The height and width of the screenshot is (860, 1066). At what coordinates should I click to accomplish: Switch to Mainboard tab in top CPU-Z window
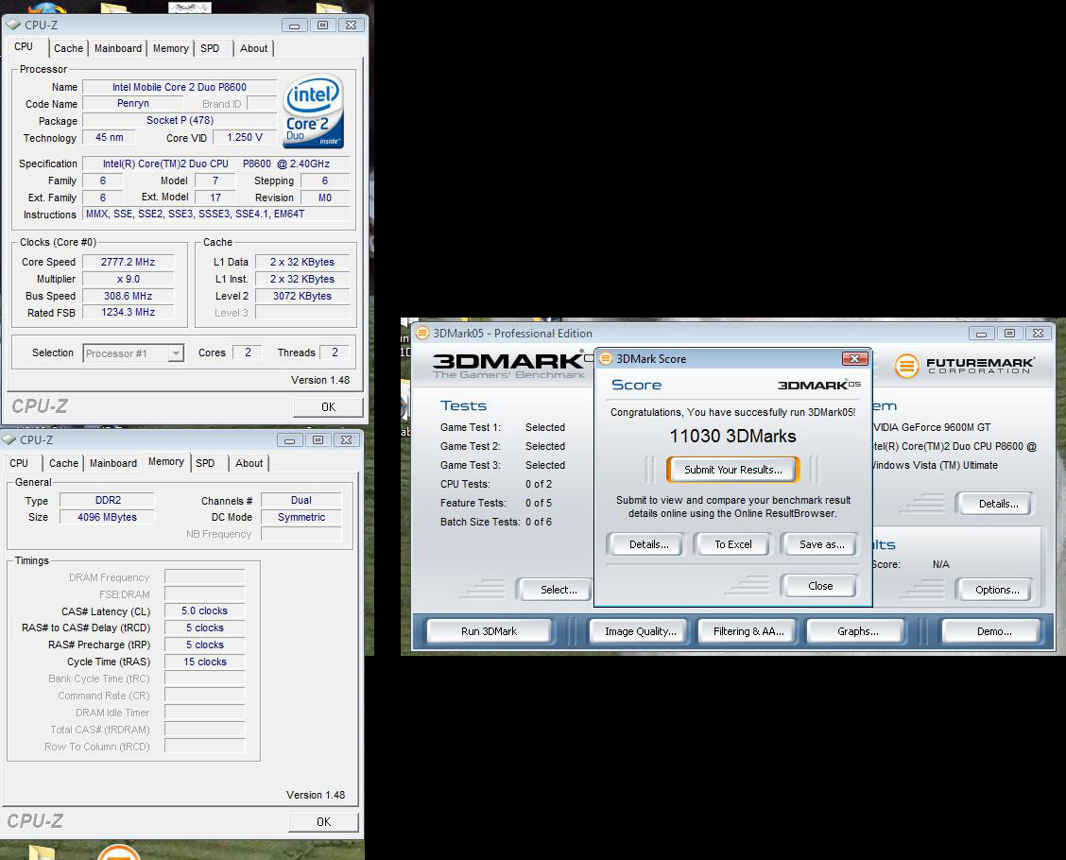tap(118, 48)
